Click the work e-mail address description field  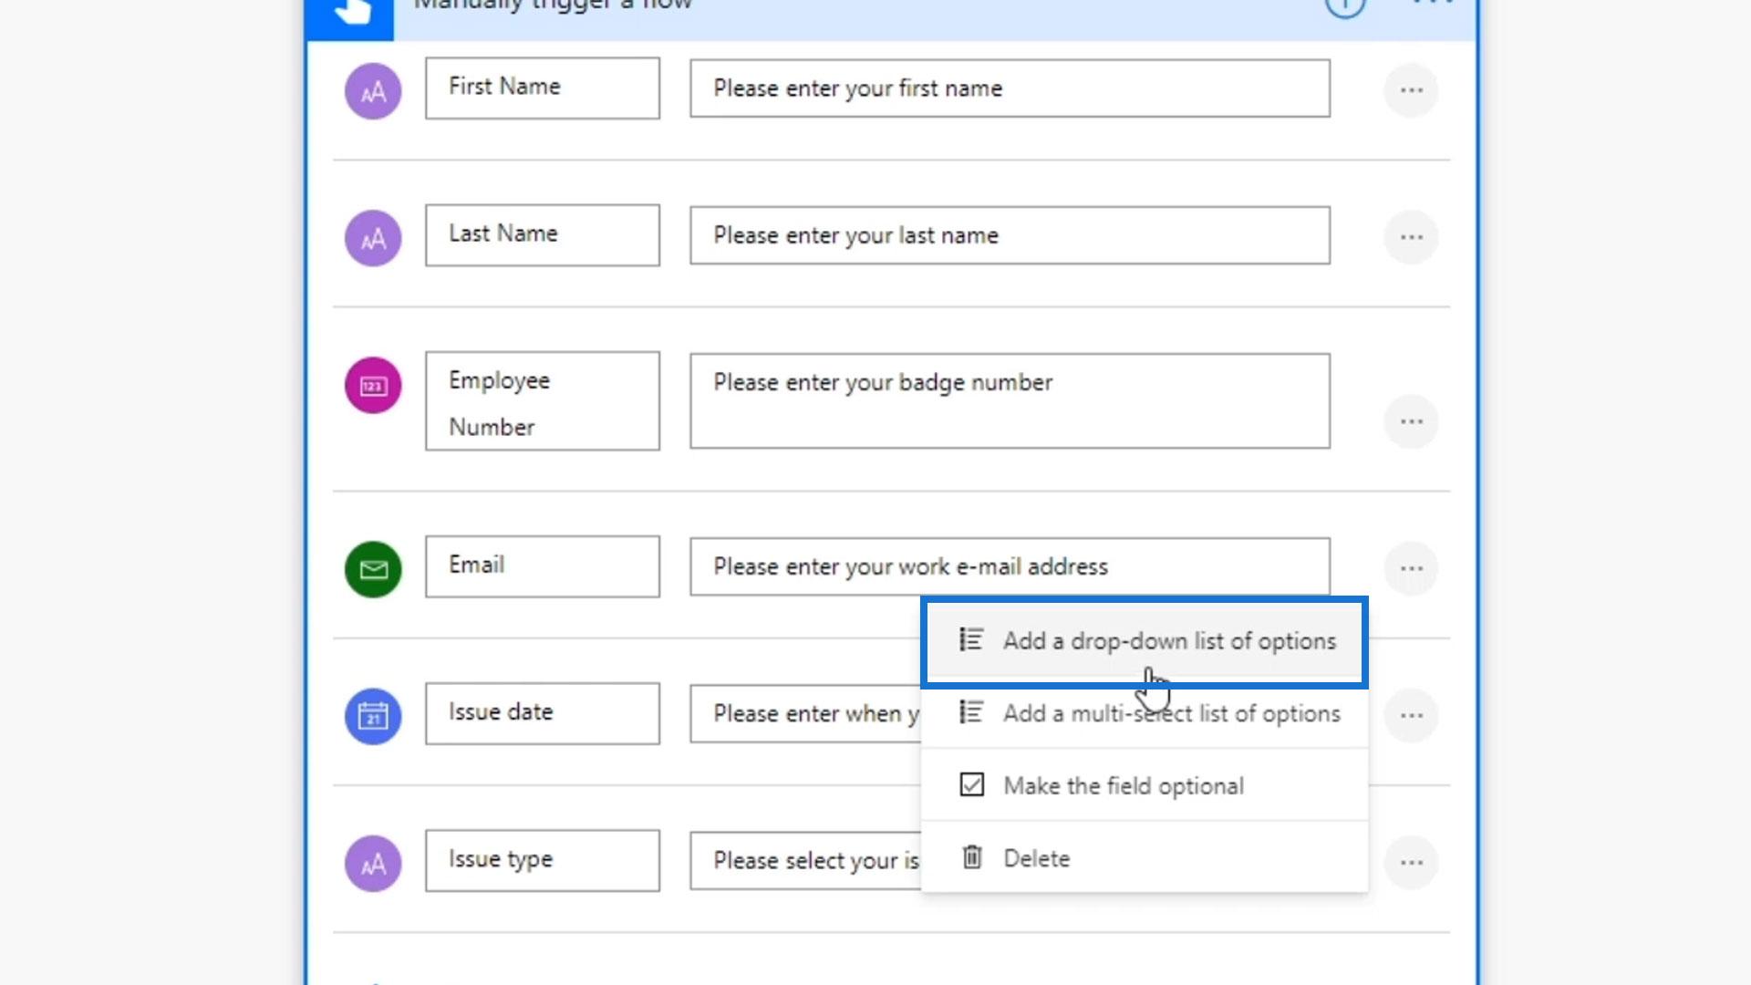(1009, 566)
